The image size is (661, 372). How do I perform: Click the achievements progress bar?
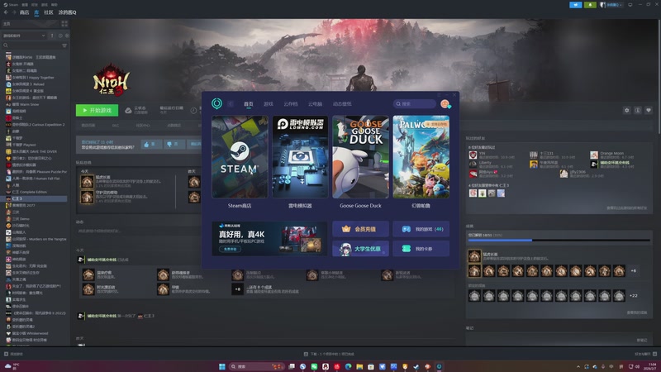click(x=559, y=240)
